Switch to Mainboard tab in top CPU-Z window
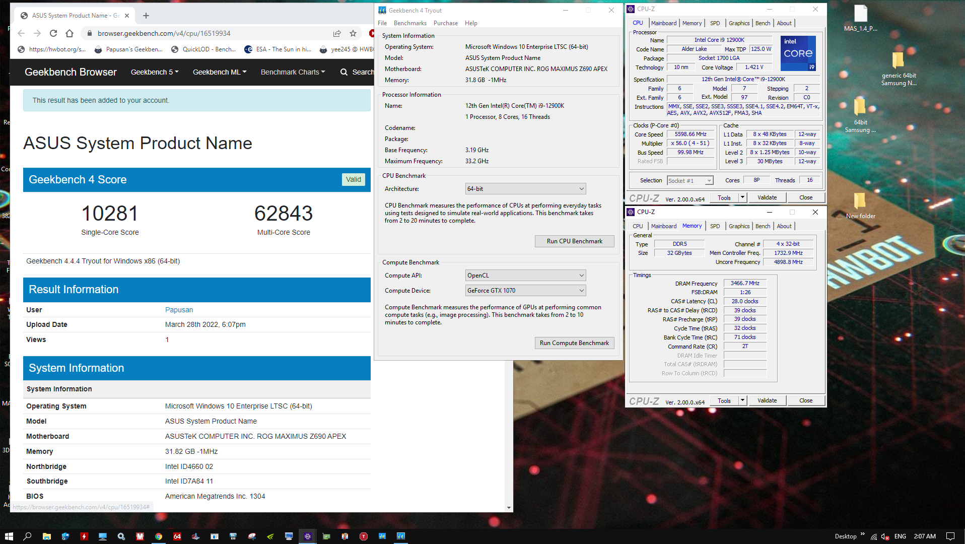 (x=663, y=23)
